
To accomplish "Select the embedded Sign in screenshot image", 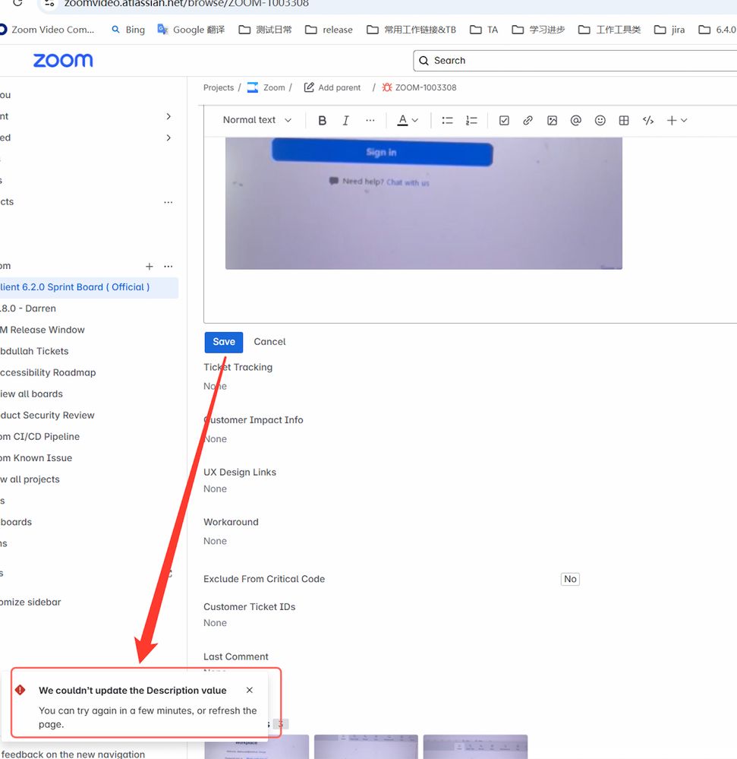I will (424, 204).
